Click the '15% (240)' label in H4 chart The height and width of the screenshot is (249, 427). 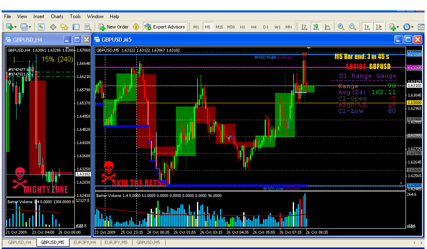(57, 59)
